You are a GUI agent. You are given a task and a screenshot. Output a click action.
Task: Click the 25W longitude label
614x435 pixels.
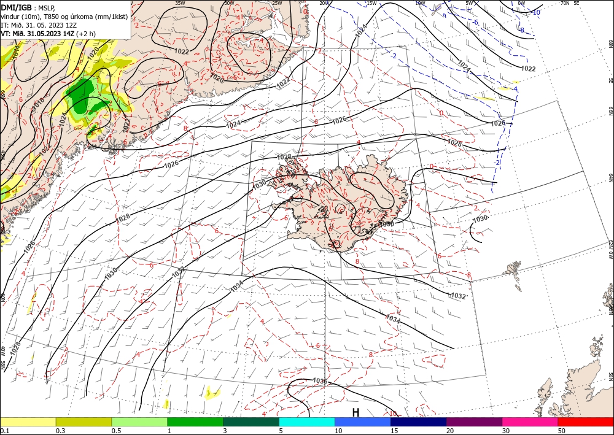point(277,3)
